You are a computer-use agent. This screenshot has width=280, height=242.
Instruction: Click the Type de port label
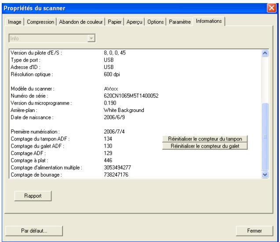point(25,60)
